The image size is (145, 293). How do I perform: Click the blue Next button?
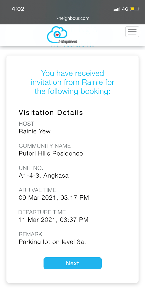tap(73, 263)
